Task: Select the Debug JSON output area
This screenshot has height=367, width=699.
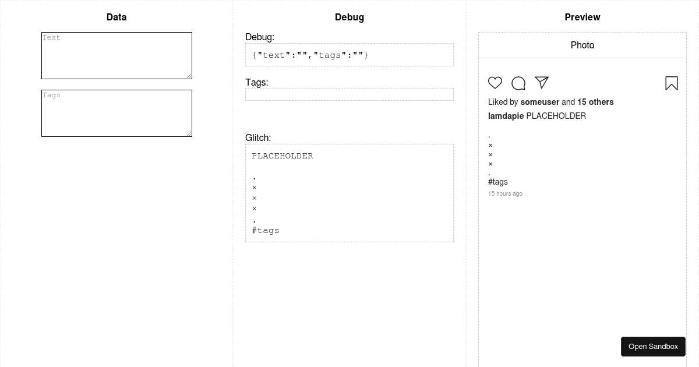Action: [x=349, y=54]
